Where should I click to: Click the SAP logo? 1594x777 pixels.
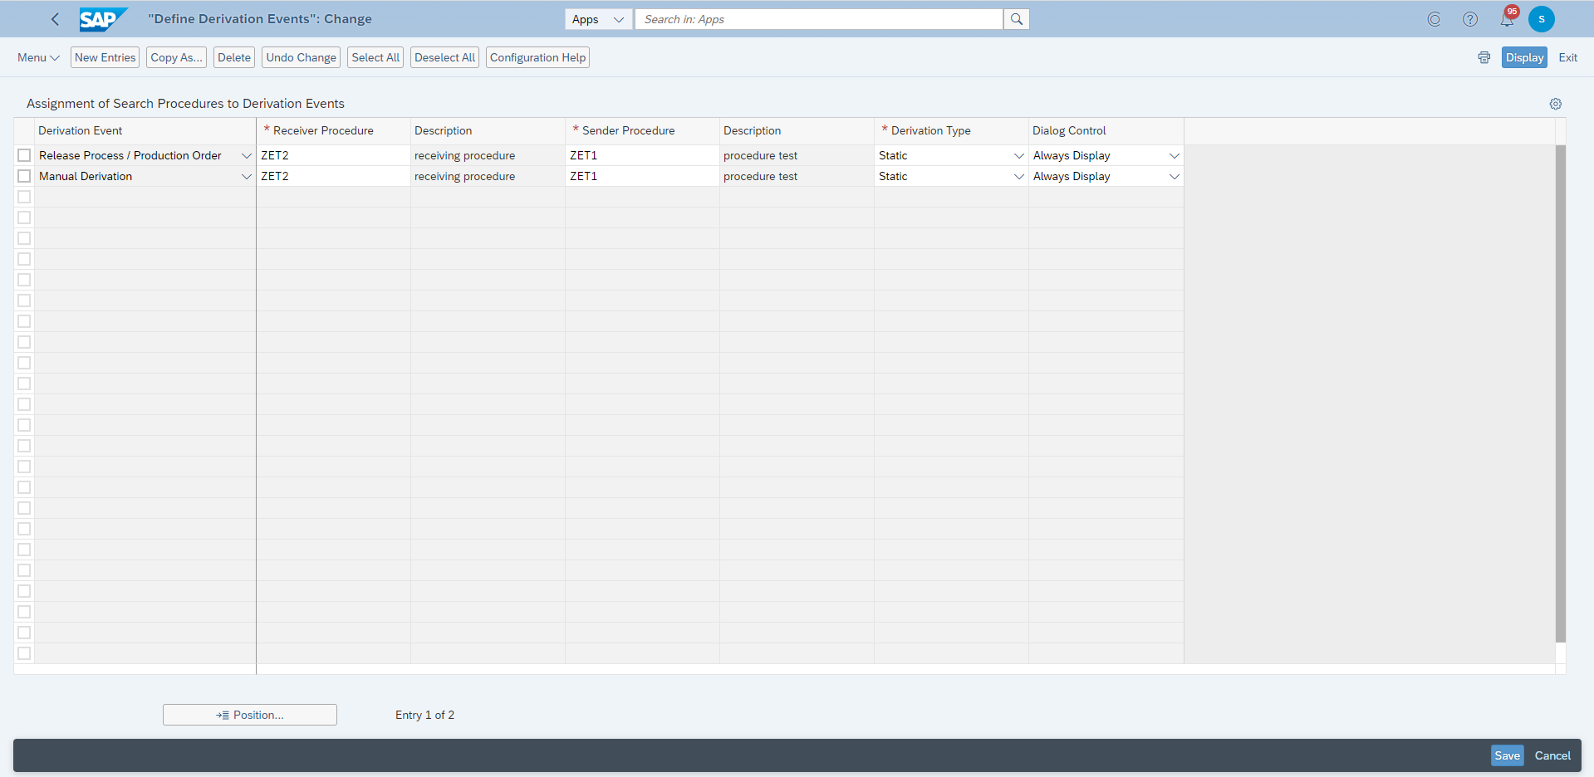[103, 19]
